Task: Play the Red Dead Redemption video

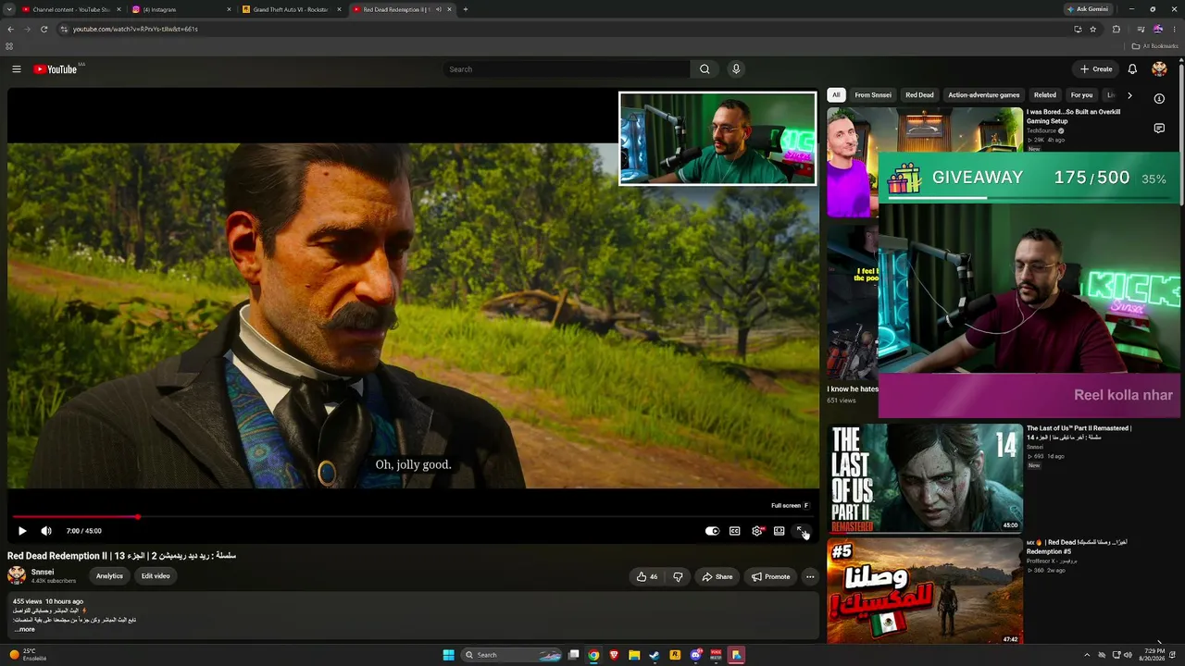Action: click(22, 531)
